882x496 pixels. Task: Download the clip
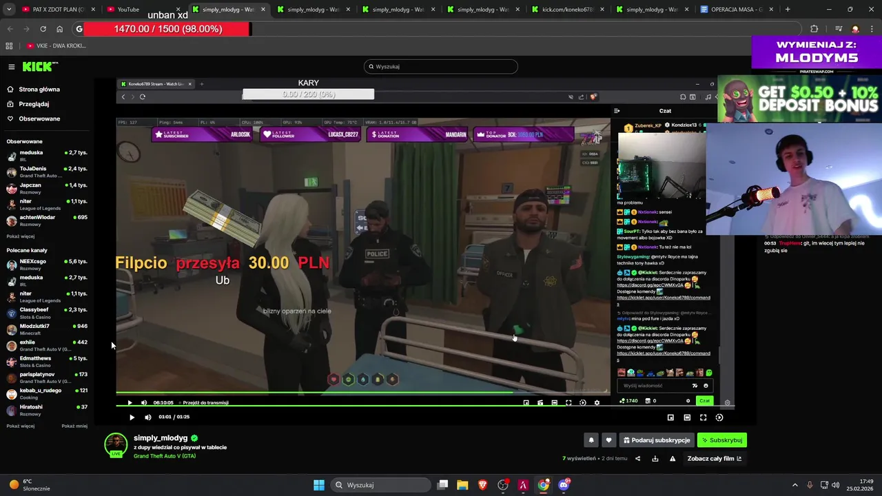(x=655, y=459)
